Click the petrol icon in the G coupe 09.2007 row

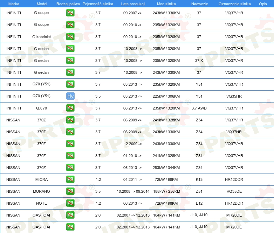[70, 13]
